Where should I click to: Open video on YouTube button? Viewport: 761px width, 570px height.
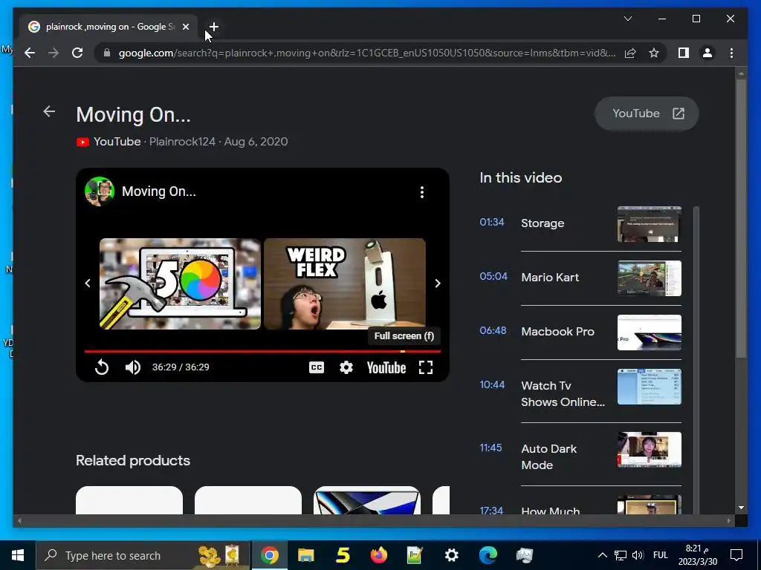[x=647, y=114]
